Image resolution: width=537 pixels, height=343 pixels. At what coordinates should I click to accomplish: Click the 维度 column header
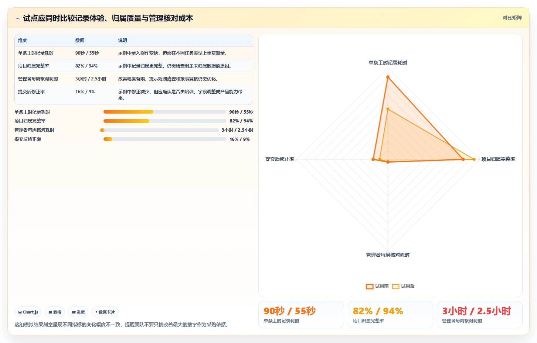pyautogui.click(x=23, y=41)
